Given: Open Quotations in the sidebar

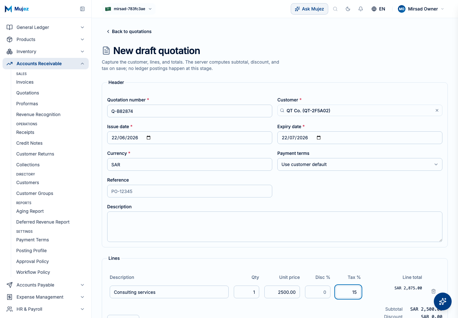Looking at the screenshot, I should 28,93.
